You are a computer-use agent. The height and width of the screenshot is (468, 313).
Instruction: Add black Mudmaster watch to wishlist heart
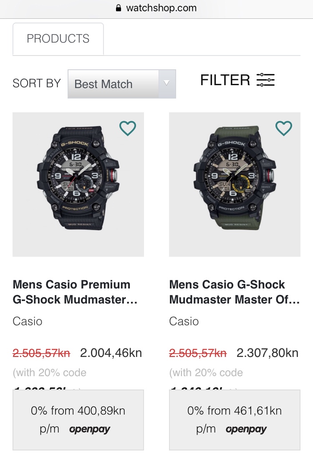(128, 128)
